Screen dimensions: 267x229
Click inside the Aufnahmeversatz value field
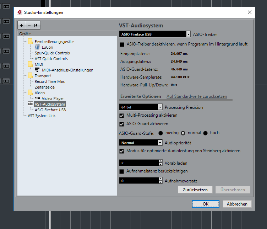tap(138, 181)
